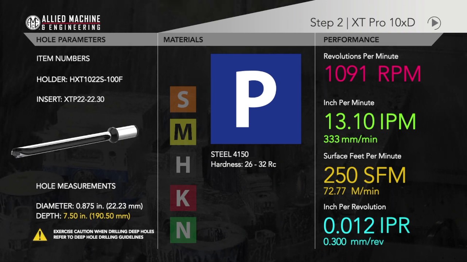Click the HOLE MEASUREMENTS heading

(76, 186)
